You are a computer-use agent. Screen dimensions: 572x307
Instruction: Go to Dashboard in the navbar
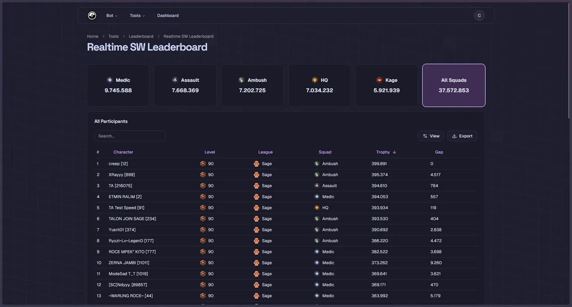click(168, 16)
